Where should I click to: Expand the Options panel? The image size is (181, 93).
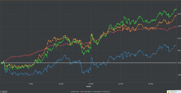[x=4, y=92]
